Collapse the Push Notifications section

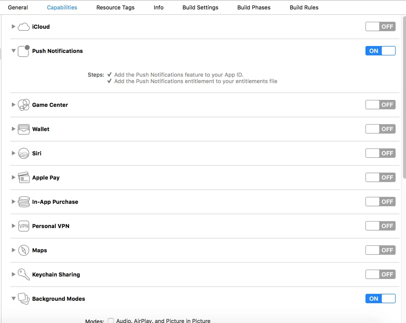click(13, 51)
